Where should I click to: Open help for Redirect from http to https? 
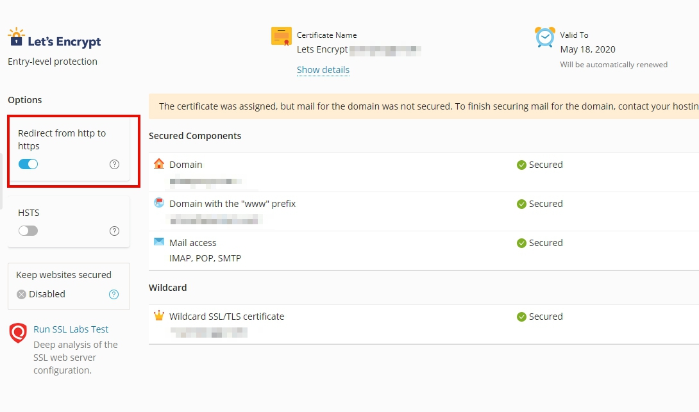(115, 165)
